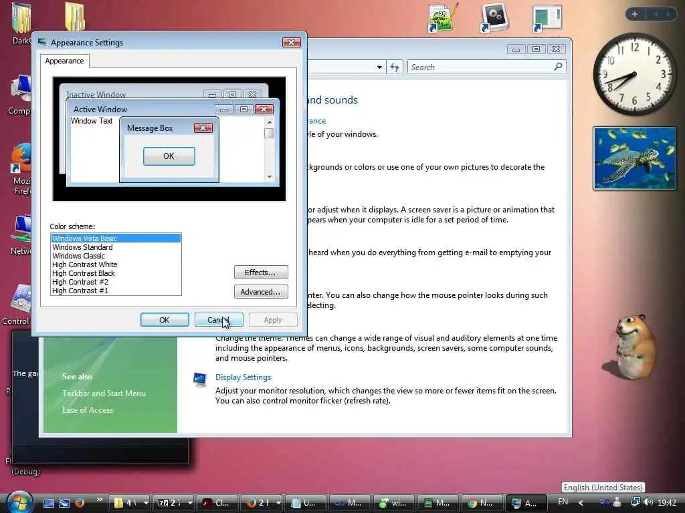Confirm with OK in Appearance Settings
The image size is (685, 513).
point(165,320)
